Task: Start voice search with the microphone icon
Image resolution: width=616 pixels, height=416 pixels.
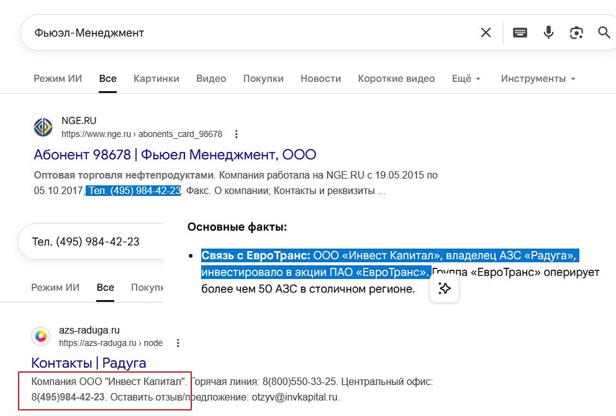Action: click(548, 33)
